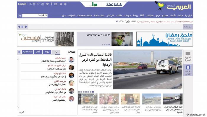Screen dimensions: 207x117
Task: Open مرايا in the navigation menu
Action: pyautogui.click(x=64, y=15)
